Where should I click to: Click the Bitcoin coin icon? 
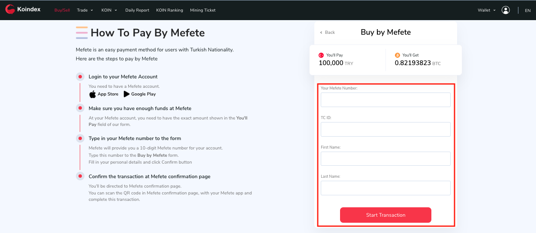click(x=397, y=55)
